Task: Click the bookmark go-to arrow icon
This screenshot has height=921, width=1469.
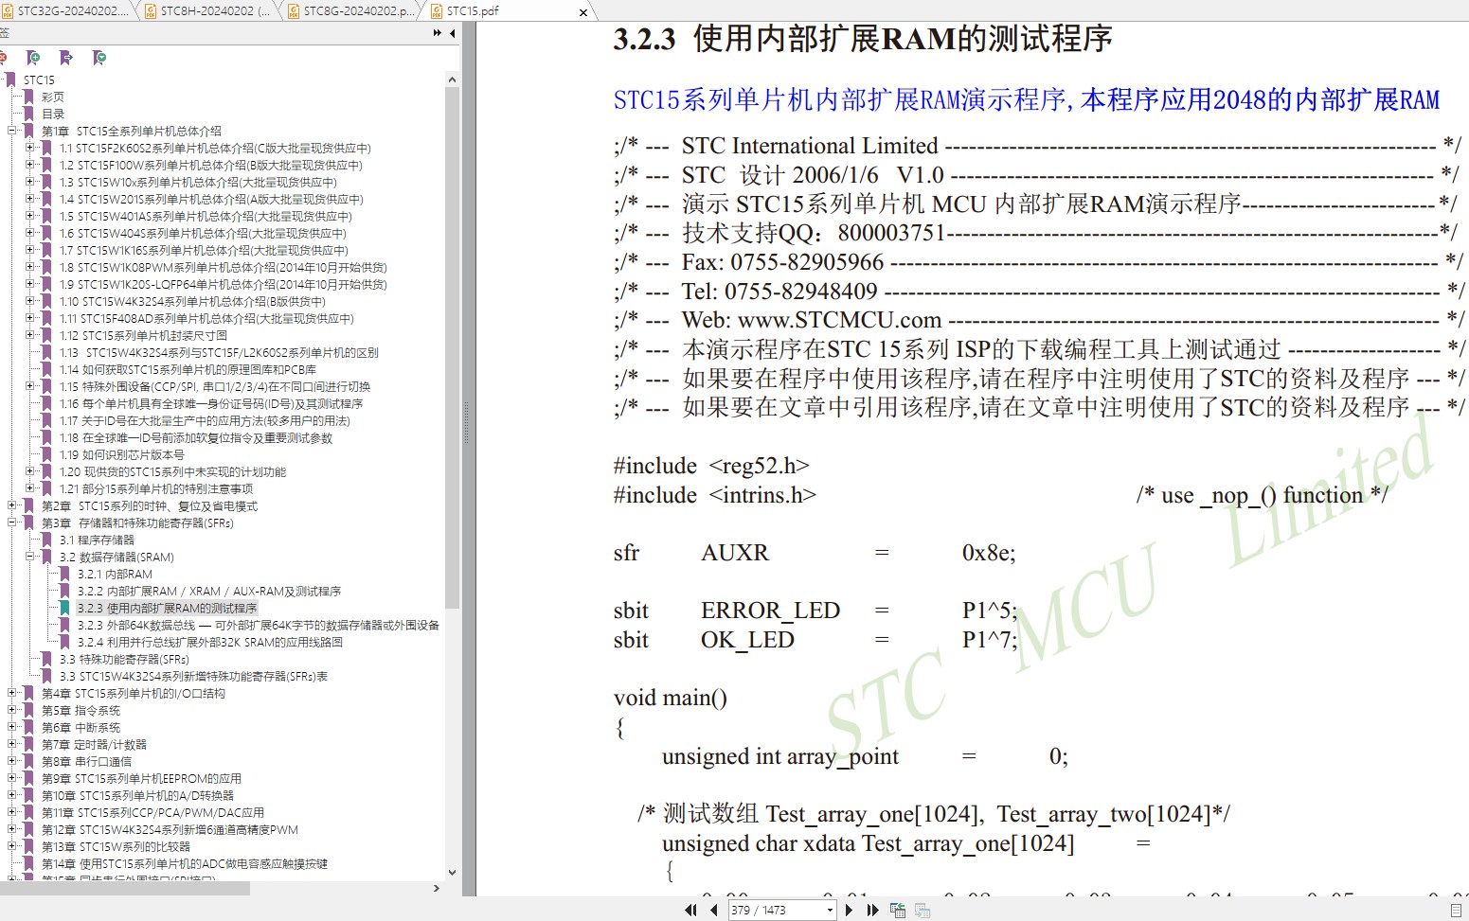Action: pyautogui.click(x=66, y=58)
